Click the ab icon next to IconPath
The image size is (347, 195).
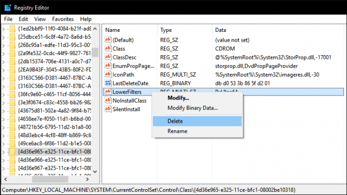point(108,75)
